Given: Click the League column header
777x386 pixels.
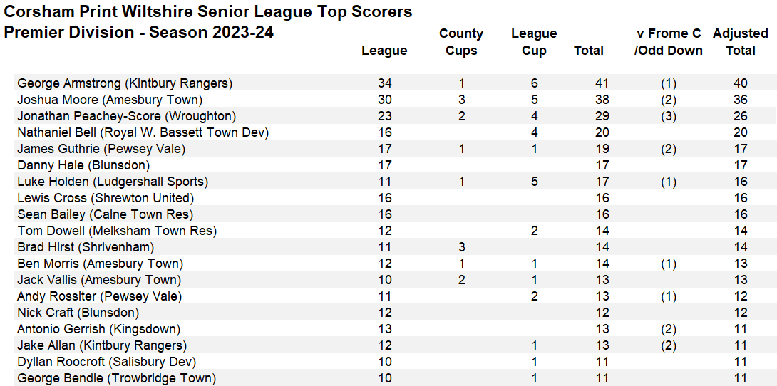Looking at the screenshot, I should coord(384,51).
